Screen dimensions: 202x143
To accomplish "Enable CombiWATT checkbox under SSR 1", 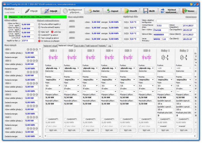I will 47,119.
